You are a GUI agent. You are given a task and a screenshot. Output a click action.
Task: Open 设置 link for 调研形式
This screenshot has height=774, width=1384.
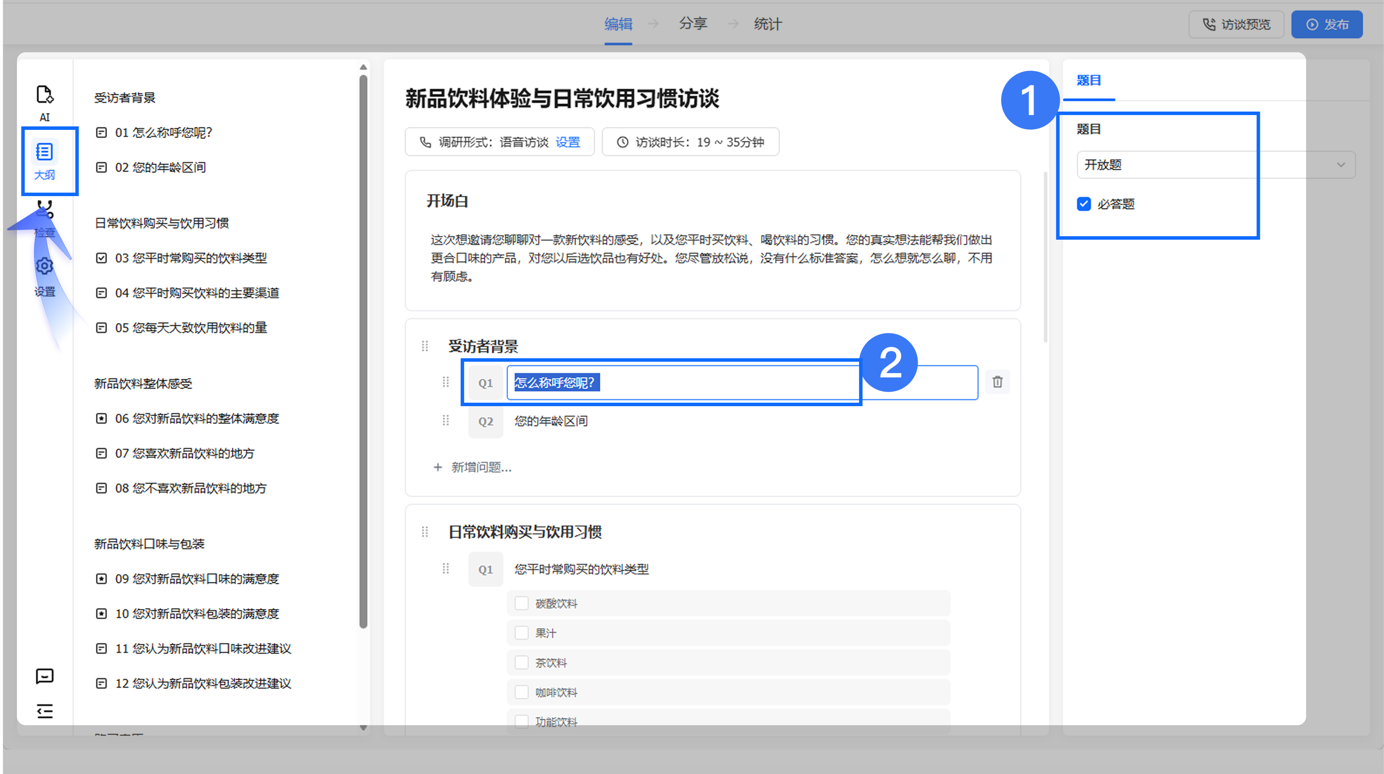[568, 143]
